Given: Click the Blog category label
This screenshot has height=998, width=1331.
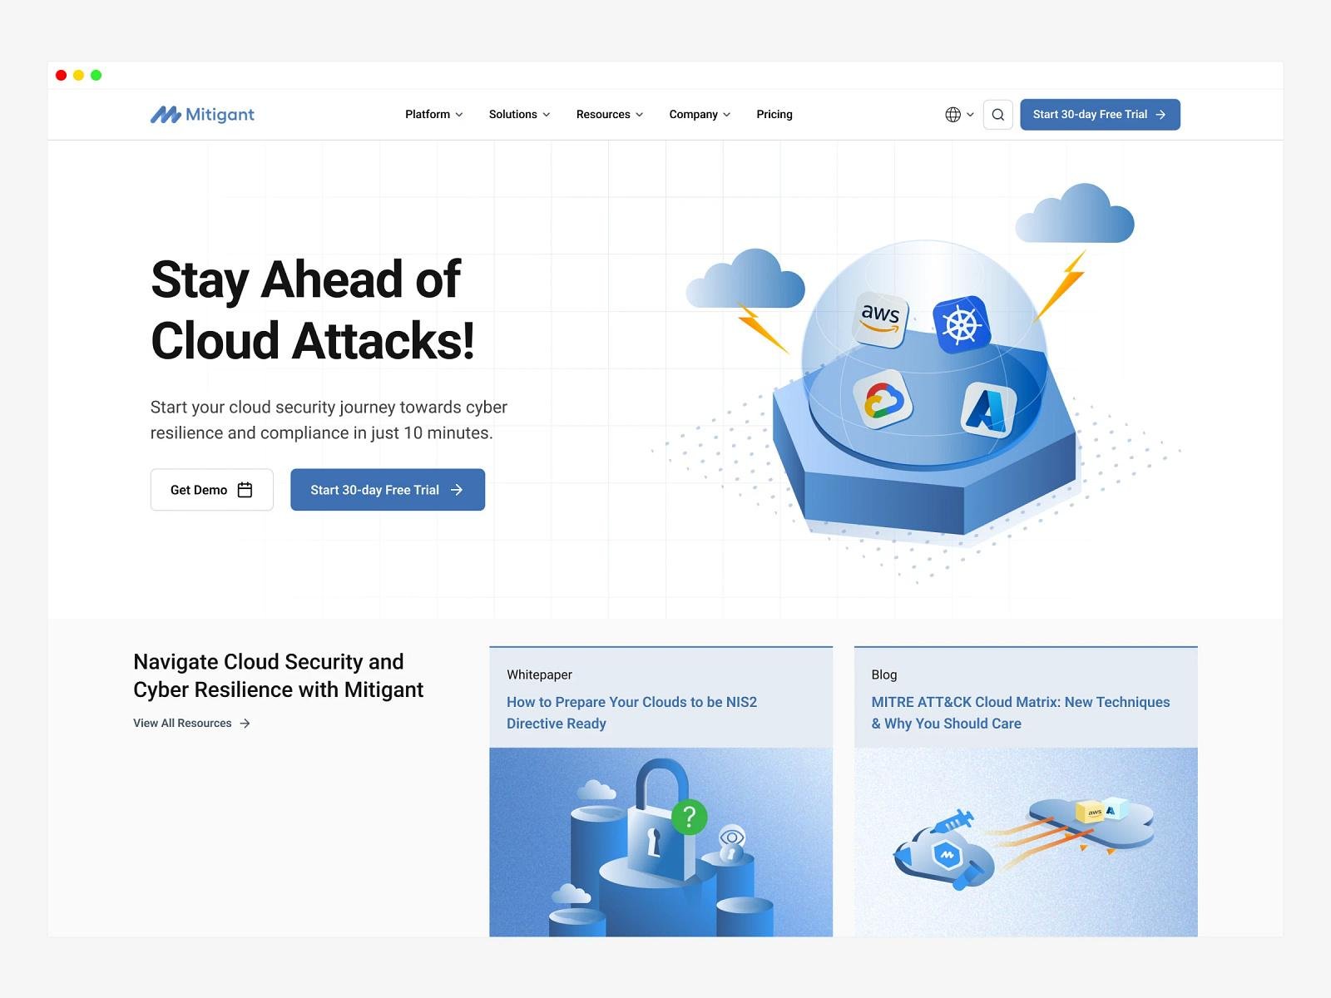Looking at the screenshot, I should (883, 674).
